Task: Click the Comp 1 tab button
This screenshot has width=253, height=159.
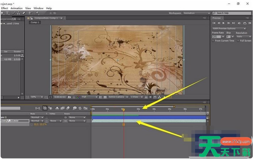Action: (x=35, y=23)
